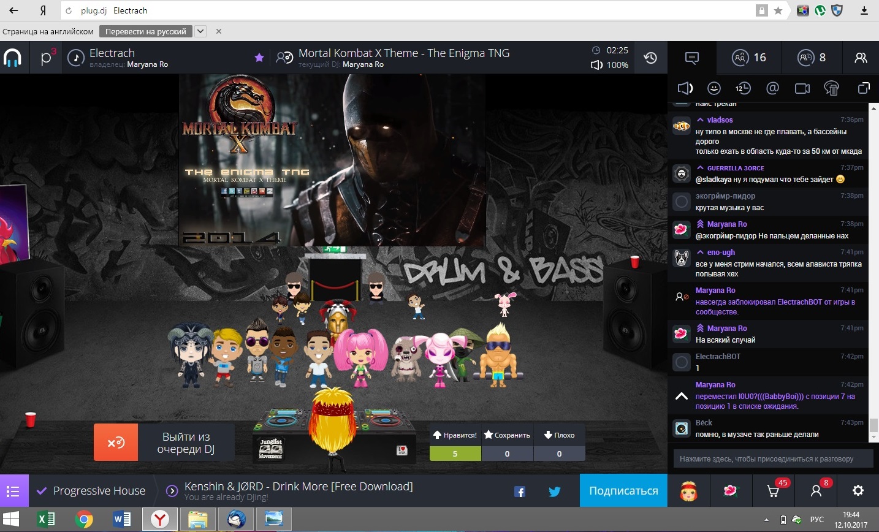Screen dimensions: 879x532
Task: Clear chat with the trash bubble icon
Action: coord(832,88)
